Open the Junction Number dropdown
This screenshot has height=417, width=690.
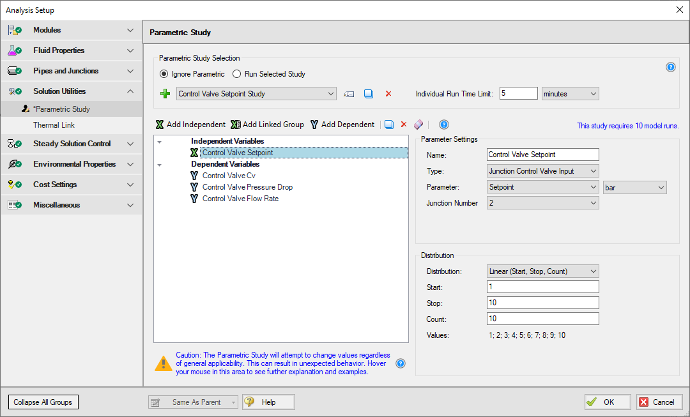[x=542, y=203]
